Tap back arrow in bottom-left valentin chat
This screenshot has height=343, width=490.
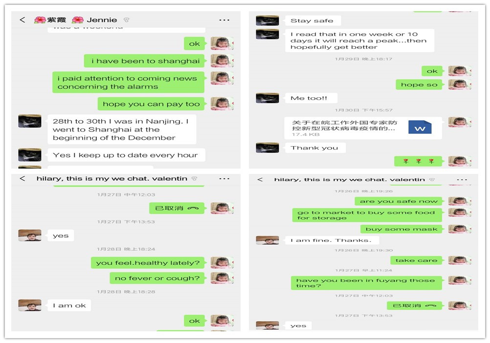[x=22, y=178]
